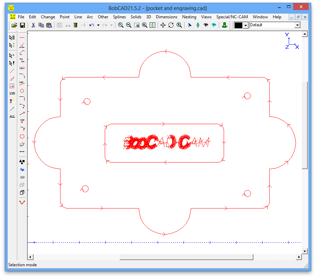Select the Rotate view circular arrows icon
Image resolution: width=316 pixels, height=278 pixels.
point(171,25)
